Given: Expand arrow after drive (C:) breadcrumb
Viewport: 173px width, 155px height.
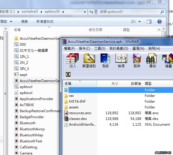Looking at the screenshot, I should [18, 12].
